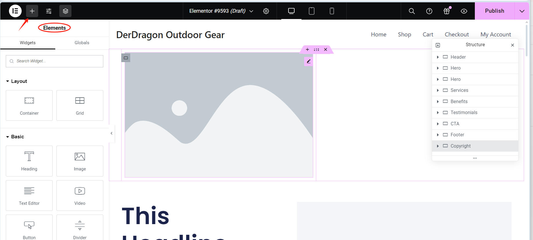
Task: Open the Add Element plus button
Action: 32,11
